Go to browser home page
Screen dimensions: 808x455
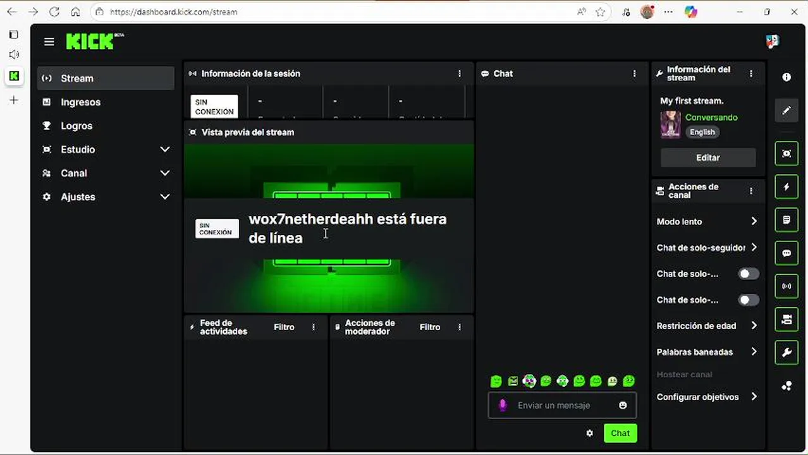[75, 11]
